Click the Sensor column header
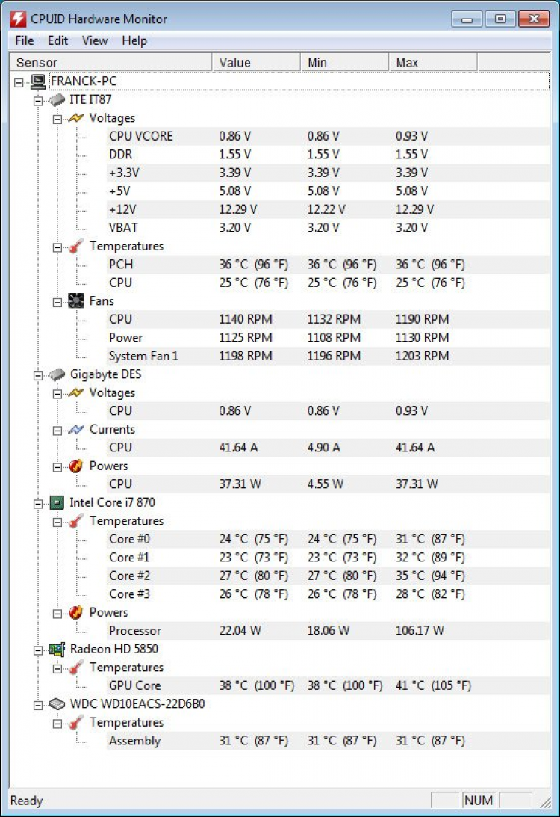 coord(112,63)
